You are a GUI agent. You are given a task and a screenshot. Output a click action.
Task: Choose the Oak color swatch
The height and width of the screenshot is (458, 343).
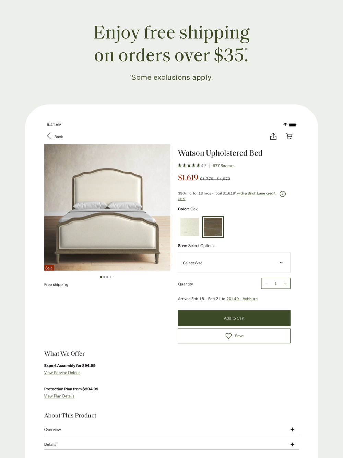(213, 227)
